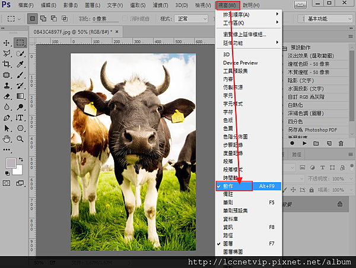Switch to the 路徑 panel tab
Image resolution: width=356 pixels, height=268 pixels.
(x=296, y=154)
